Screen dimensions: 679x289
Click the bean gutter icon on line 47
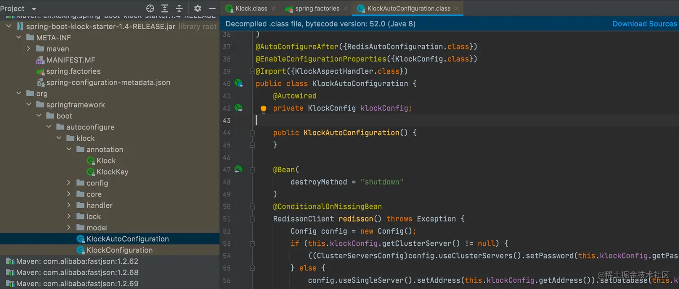pyautogui.click(x=238, y=169)
